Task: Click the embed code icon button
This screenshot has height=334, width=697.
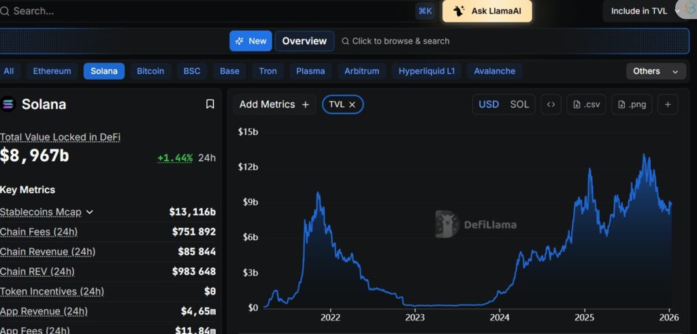Action: click(551, 104)
